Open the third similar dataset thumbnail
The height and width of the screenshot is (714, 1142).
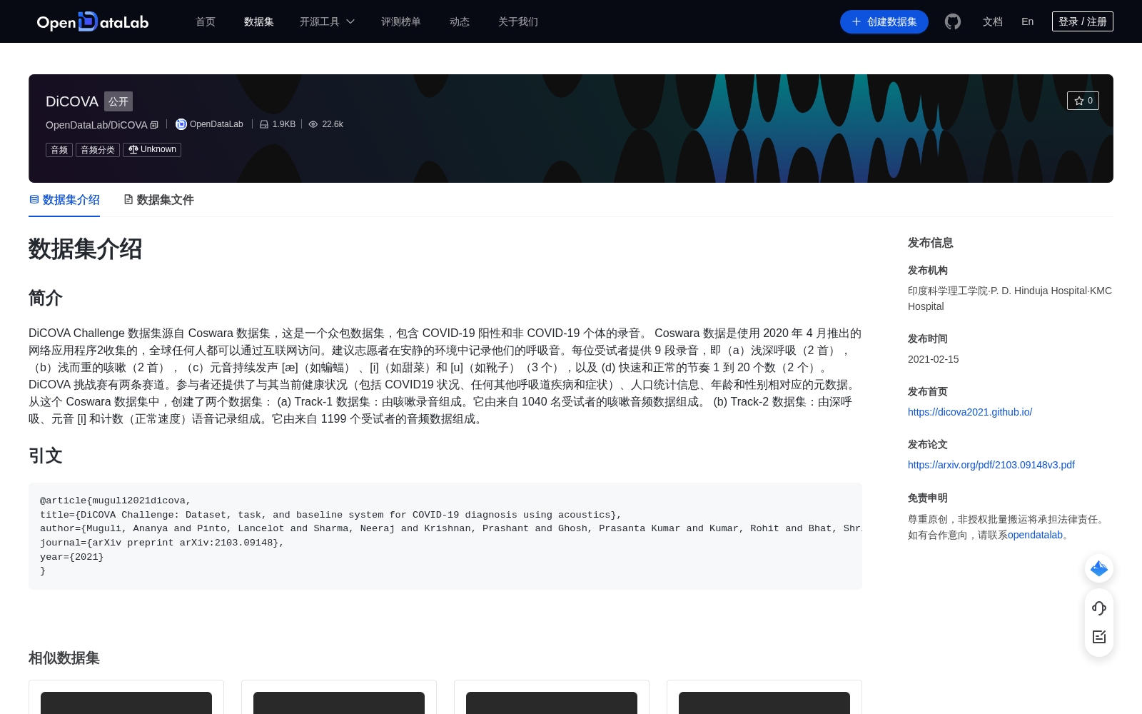552,703
